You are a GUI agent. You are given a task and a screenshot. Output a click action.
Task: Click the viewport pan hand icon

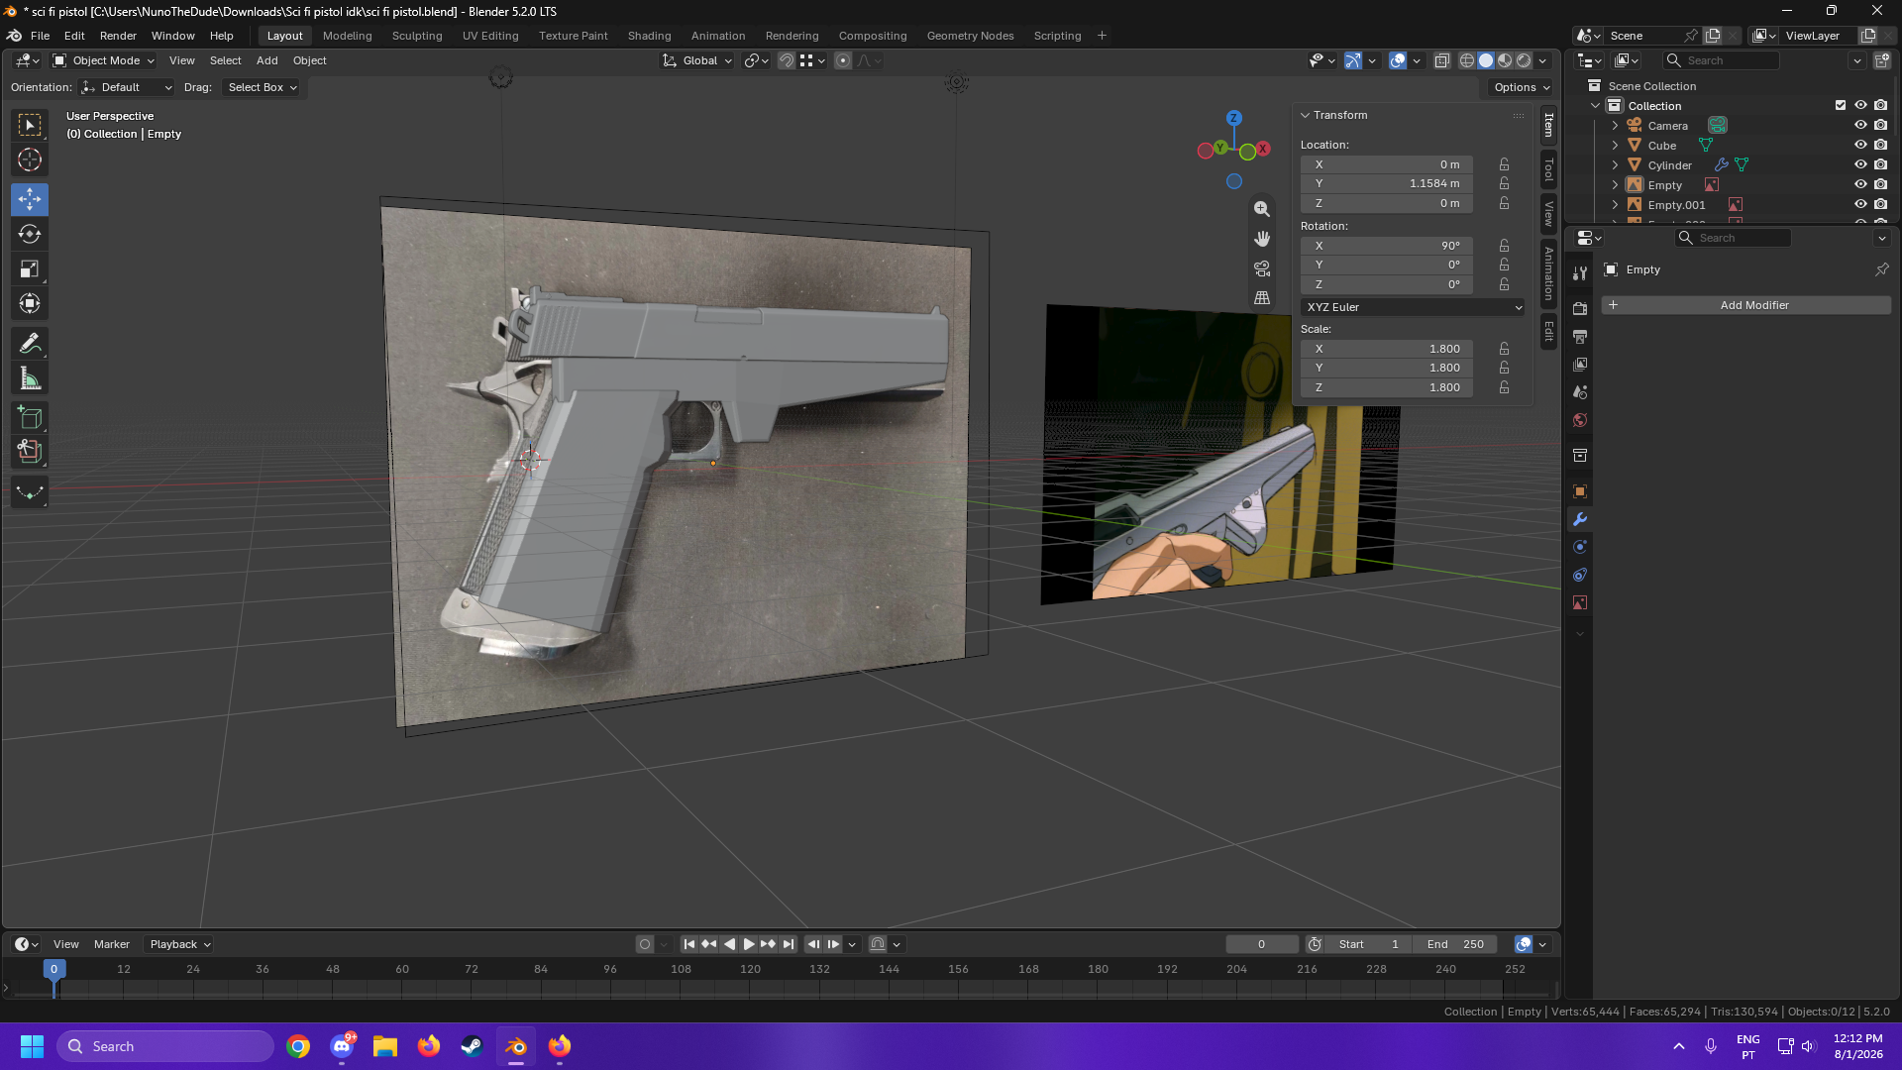(x=1262, y=239)
